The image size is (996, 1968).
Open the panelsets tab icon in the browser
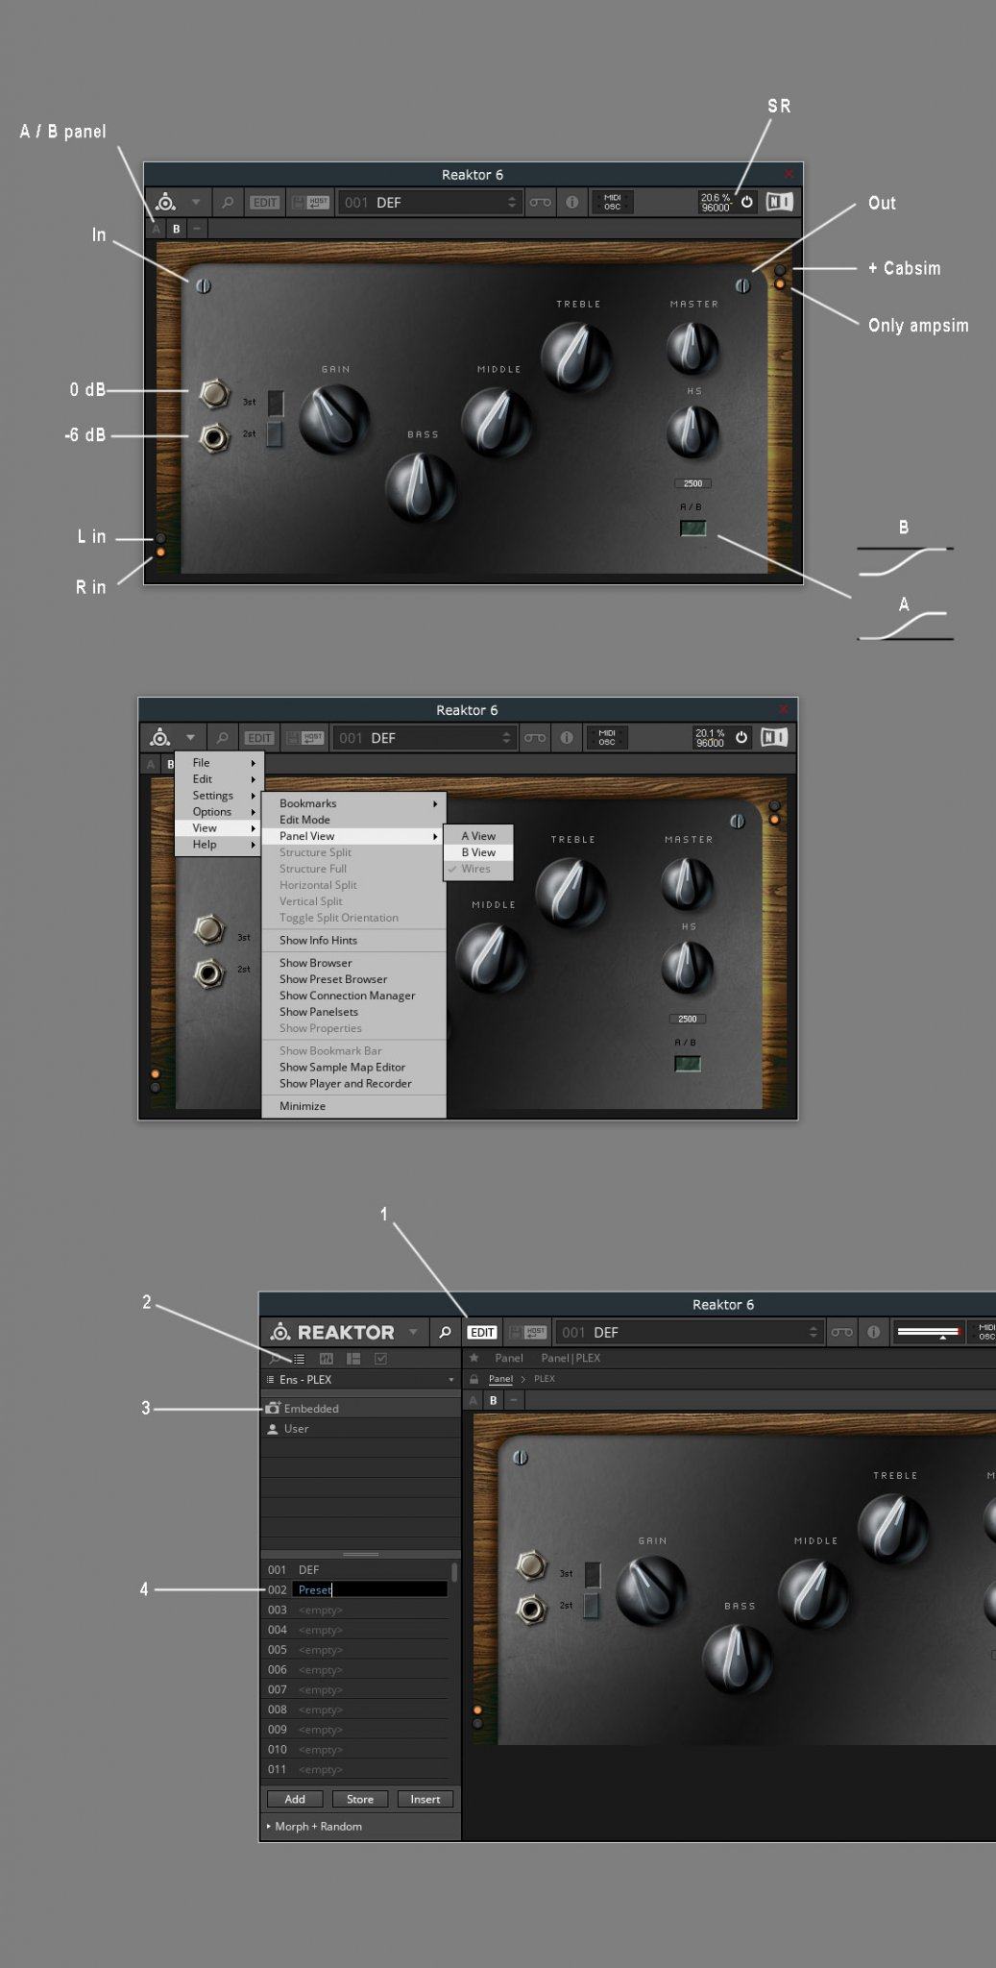pyautogui.click(x=353, y=1359)
